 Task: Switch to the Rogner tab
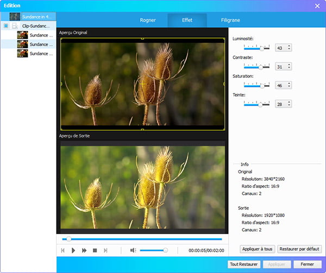point(147,21)
